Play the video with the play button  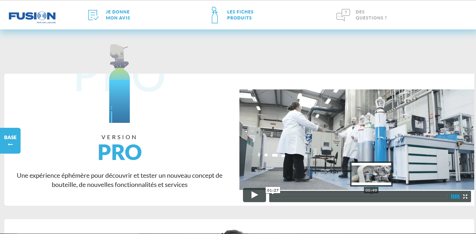[254, 195]
